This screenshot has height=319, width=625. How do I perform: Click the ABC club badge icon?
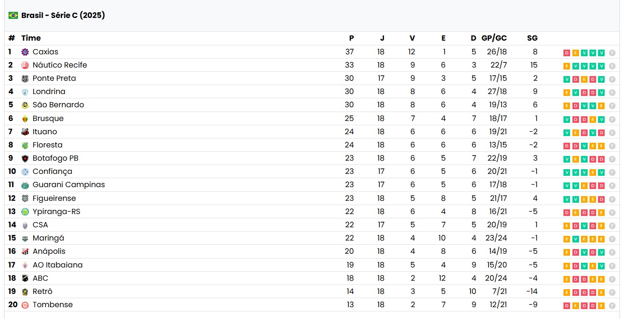(25, 278)
